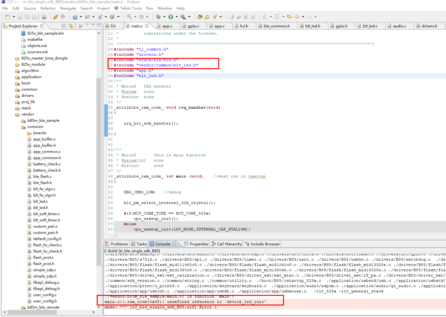Open Project Explorer View Menu triangle

click(87, 24)
